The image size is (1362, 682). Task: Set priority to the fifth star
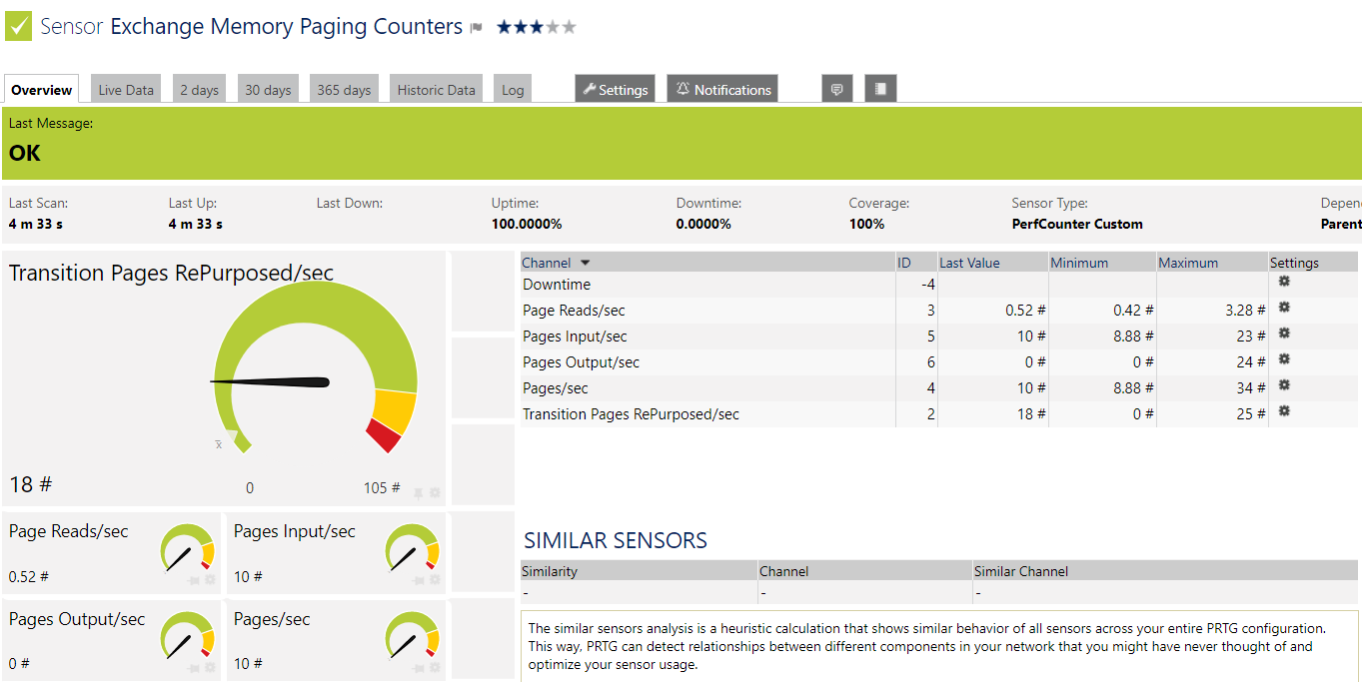pyautogui.click(x=570, y=27)
